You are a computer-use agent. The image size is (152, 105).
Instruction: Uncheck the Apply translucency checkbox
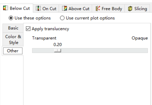(28, 29)
